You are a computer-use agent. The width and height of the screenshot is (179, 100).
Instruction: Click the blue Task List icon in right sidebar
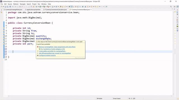click(x=177, y=12)
